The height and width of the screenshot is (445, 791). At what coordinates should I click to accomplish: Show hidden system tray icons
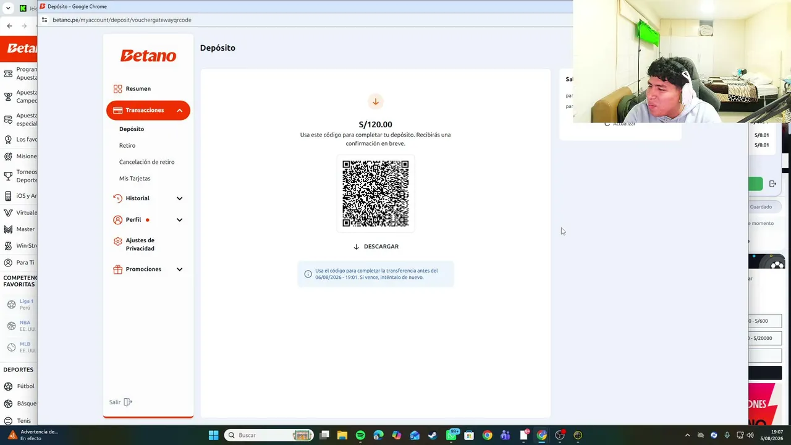pyautogui.click(x=687, y=435)
